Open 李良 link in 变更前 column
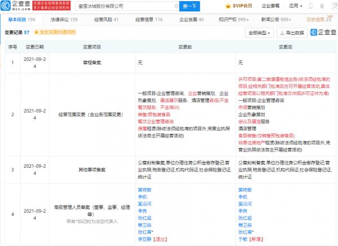 [143, 211]
